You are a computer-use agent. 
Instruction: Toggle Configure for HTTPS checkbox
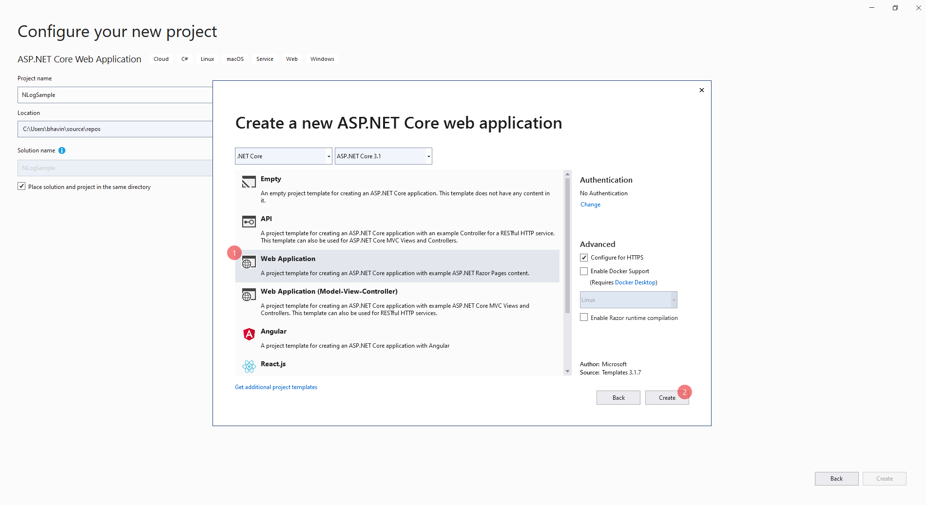coord(584,258)
